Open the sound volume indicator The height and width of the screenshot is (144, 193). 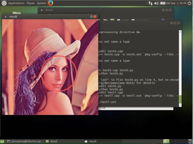(x=156, y=3)
